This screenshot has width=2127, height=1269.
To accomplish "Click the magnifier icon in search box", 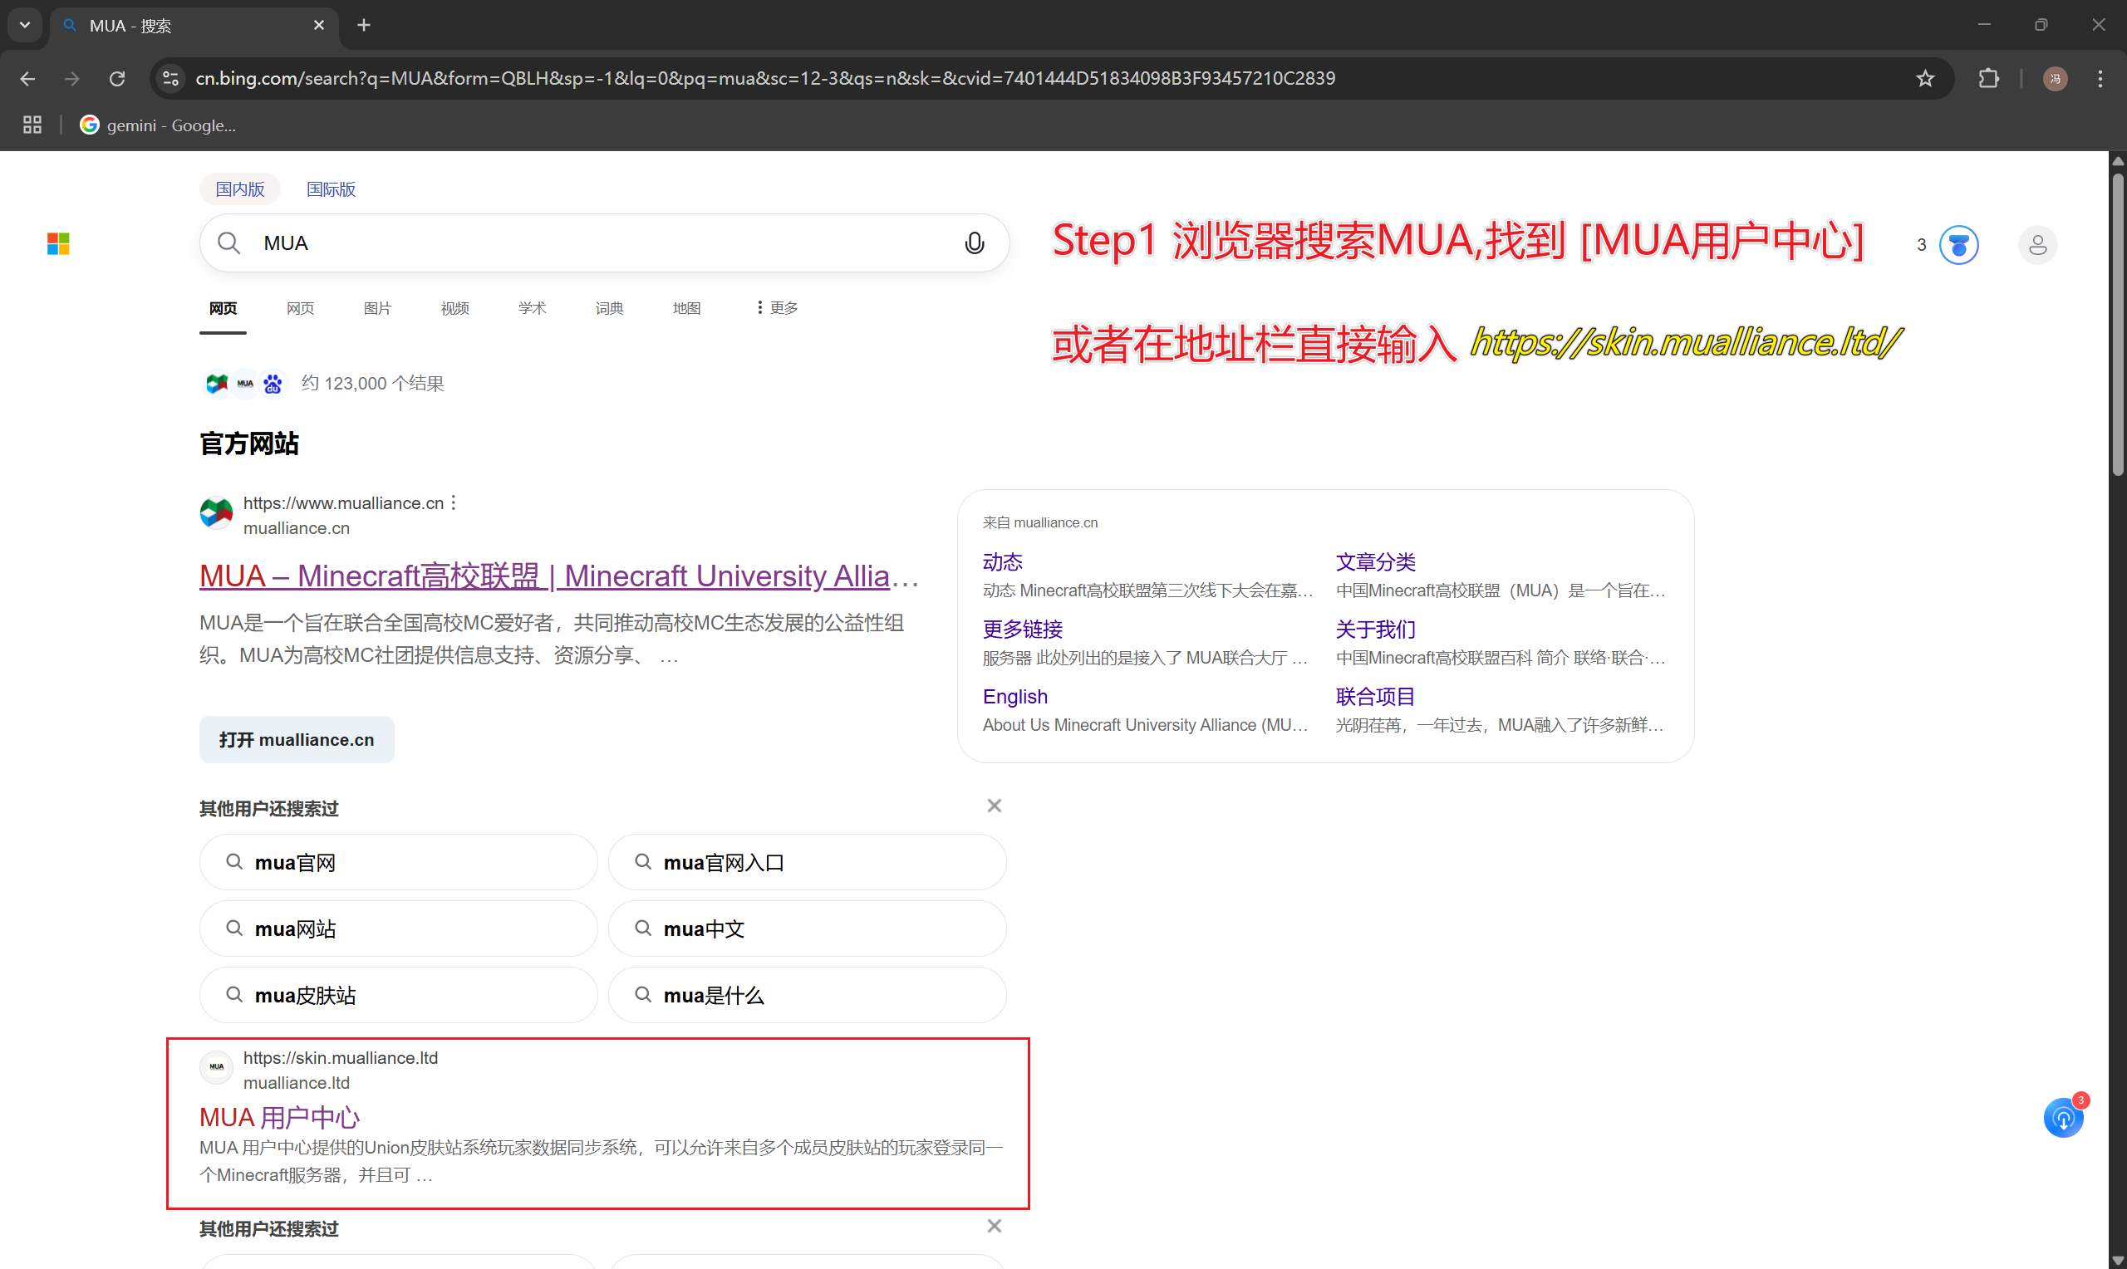I will pos(228,243).
